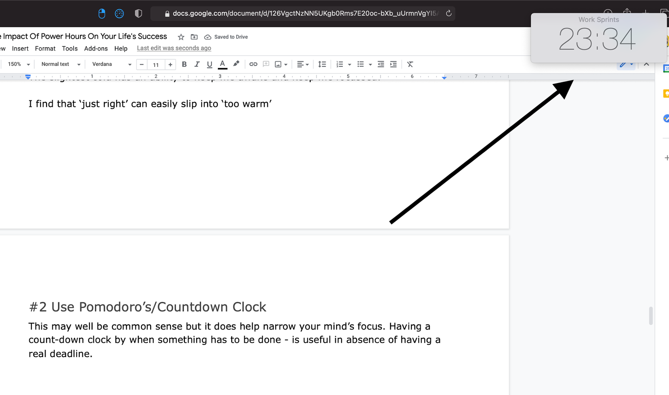Open line spacing options
669x395 pixels.
[x=322, y=64]
